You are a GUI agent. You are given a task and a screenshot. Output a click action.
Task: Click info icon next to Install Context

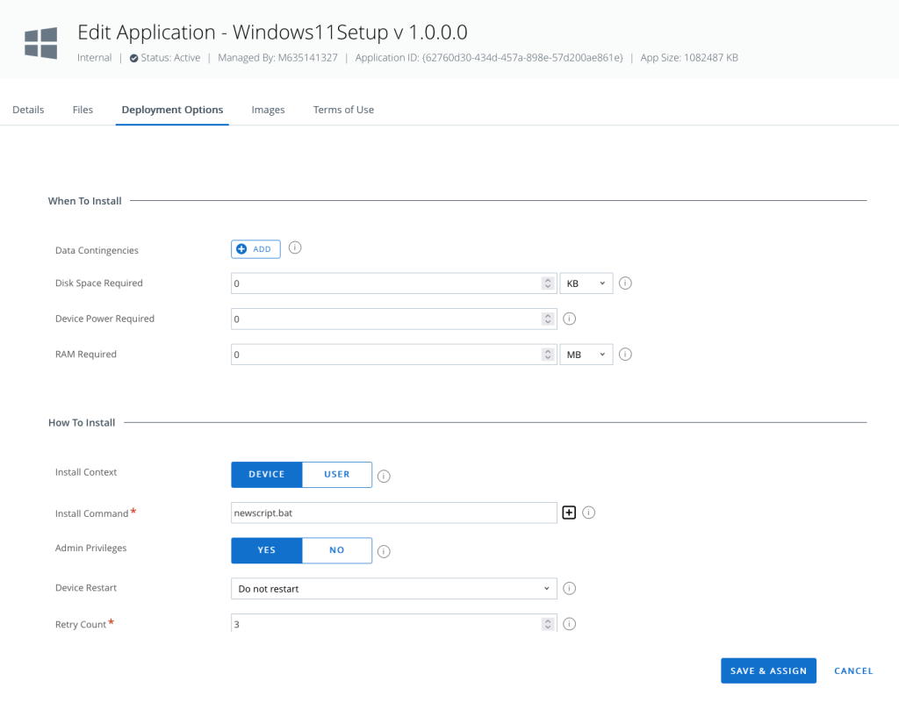coord(384,477)
